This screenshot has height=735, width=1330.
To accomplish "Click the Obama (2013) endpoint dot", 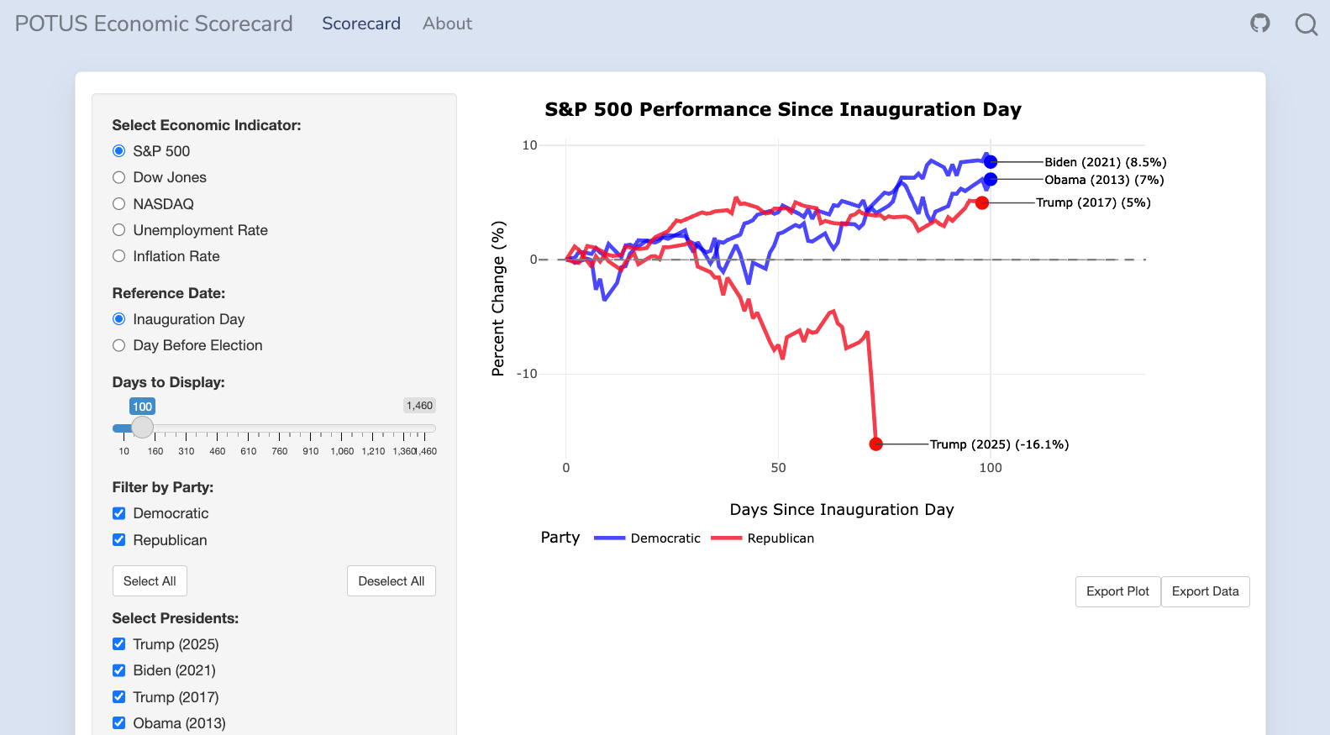I will click(x=991, y=180).
